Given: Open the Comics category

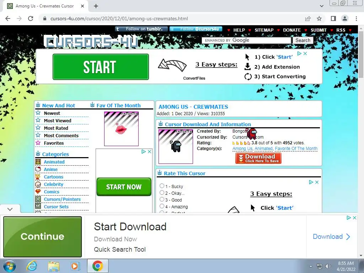Looking at the screenshot, I should click(x=52, y=192).
